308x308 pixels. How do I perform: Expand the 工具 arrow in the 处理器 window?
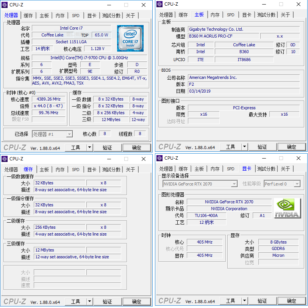point(89,147)
